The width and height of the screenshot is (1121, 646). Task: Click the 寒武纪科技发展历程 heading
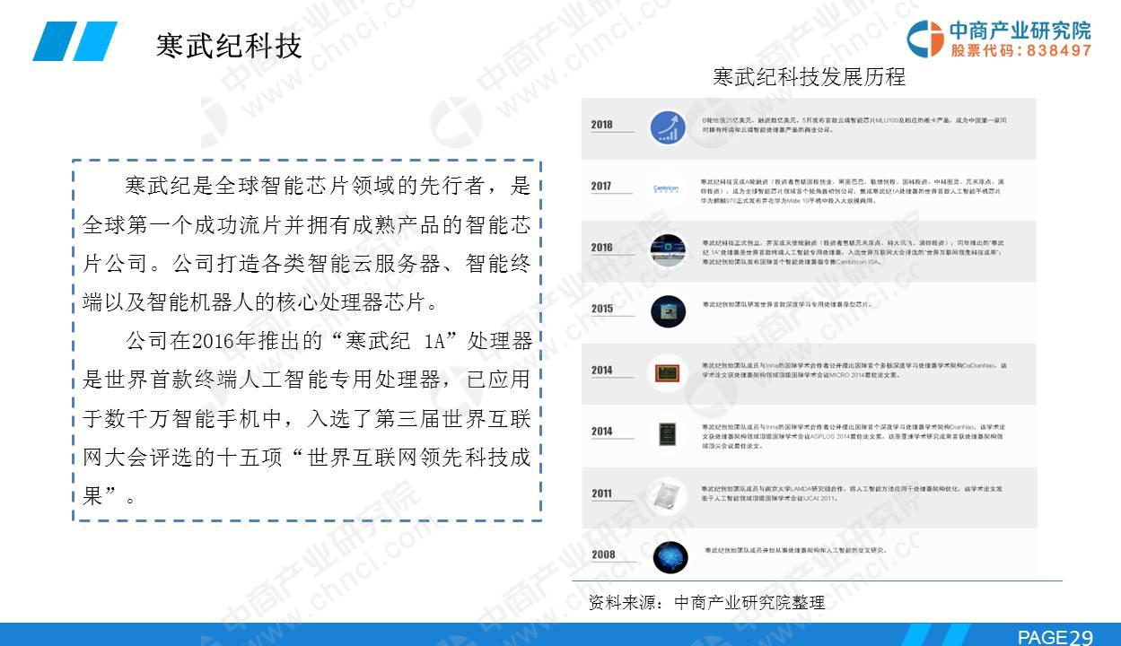tap(809, 77)
